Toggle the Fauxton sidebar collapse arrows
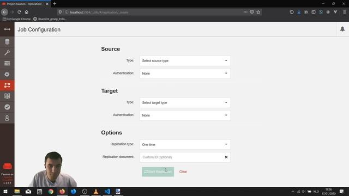Image resolution: width=349 pixels, height=196 pixels. coord(7,29)
